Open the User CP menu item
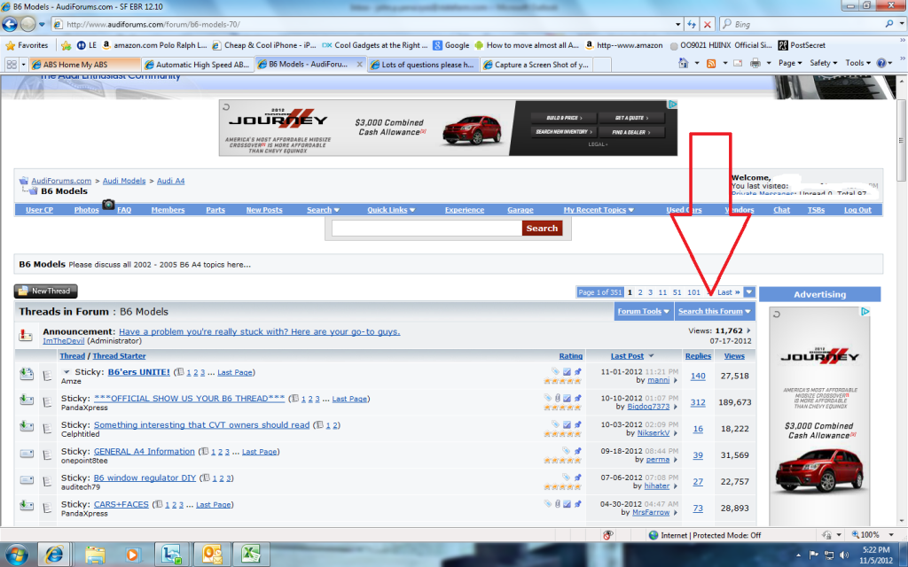The width and height of the screenshot is (908, 567). [39, 210]
